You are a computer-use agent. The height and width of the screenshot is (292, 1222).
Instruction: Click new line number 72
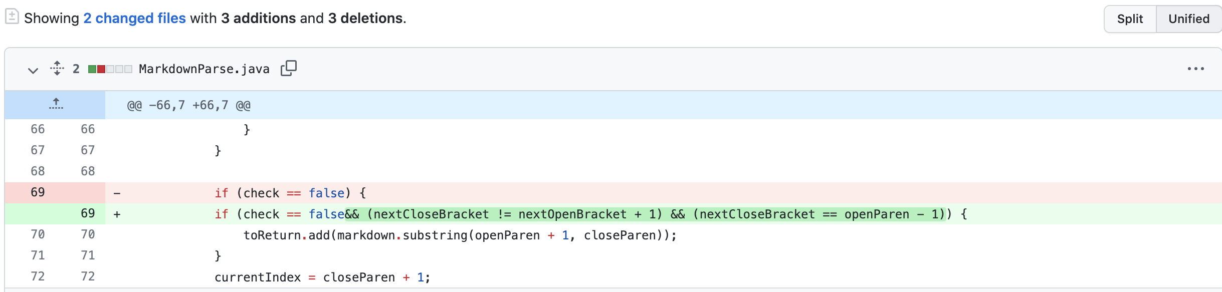pyautogui.click(x=88, y=276)
